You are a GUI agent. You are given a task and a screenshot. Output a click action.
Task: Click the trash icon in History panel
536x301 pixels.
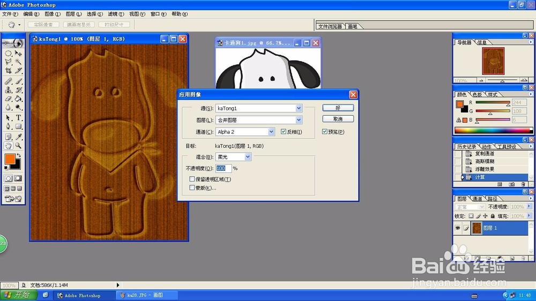point(523,184)
